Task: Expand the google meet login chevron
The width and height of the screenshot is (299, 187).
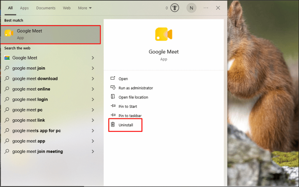Action: point(93,99)
